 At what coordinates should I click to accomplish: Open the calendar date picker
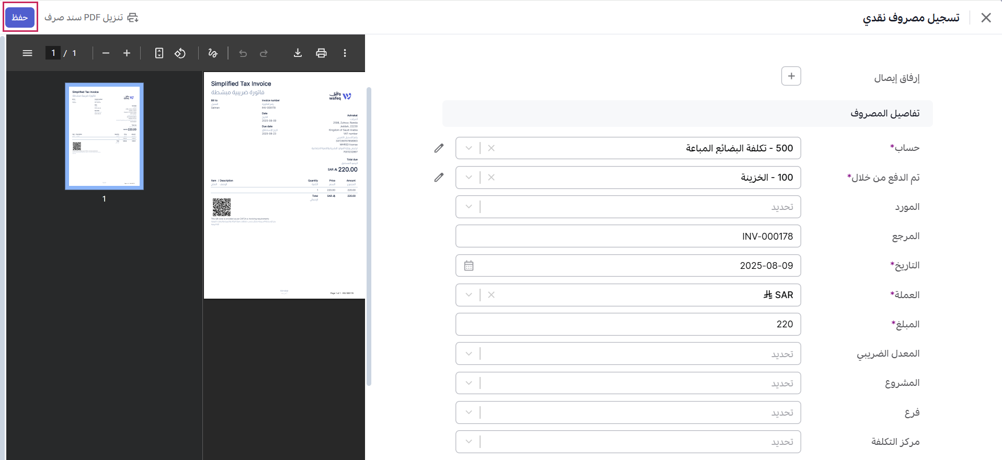click(469, 266)
